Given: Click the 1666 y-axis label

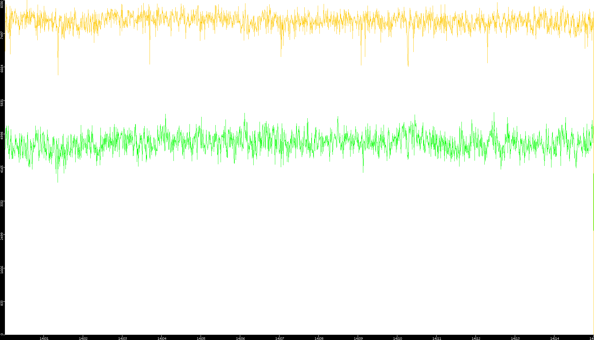Looking at the screenshot, I should point(2,270).
